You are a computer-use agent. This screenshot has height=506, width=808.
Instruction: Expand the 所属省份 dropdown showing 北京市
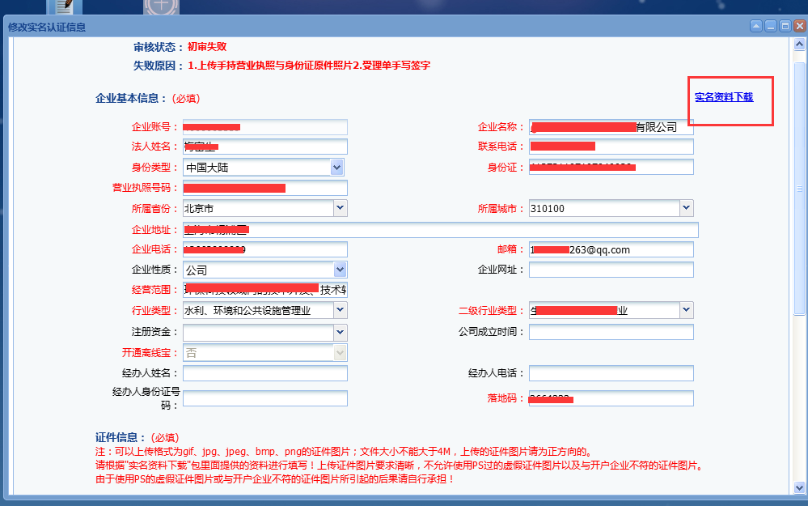(340, 209)
